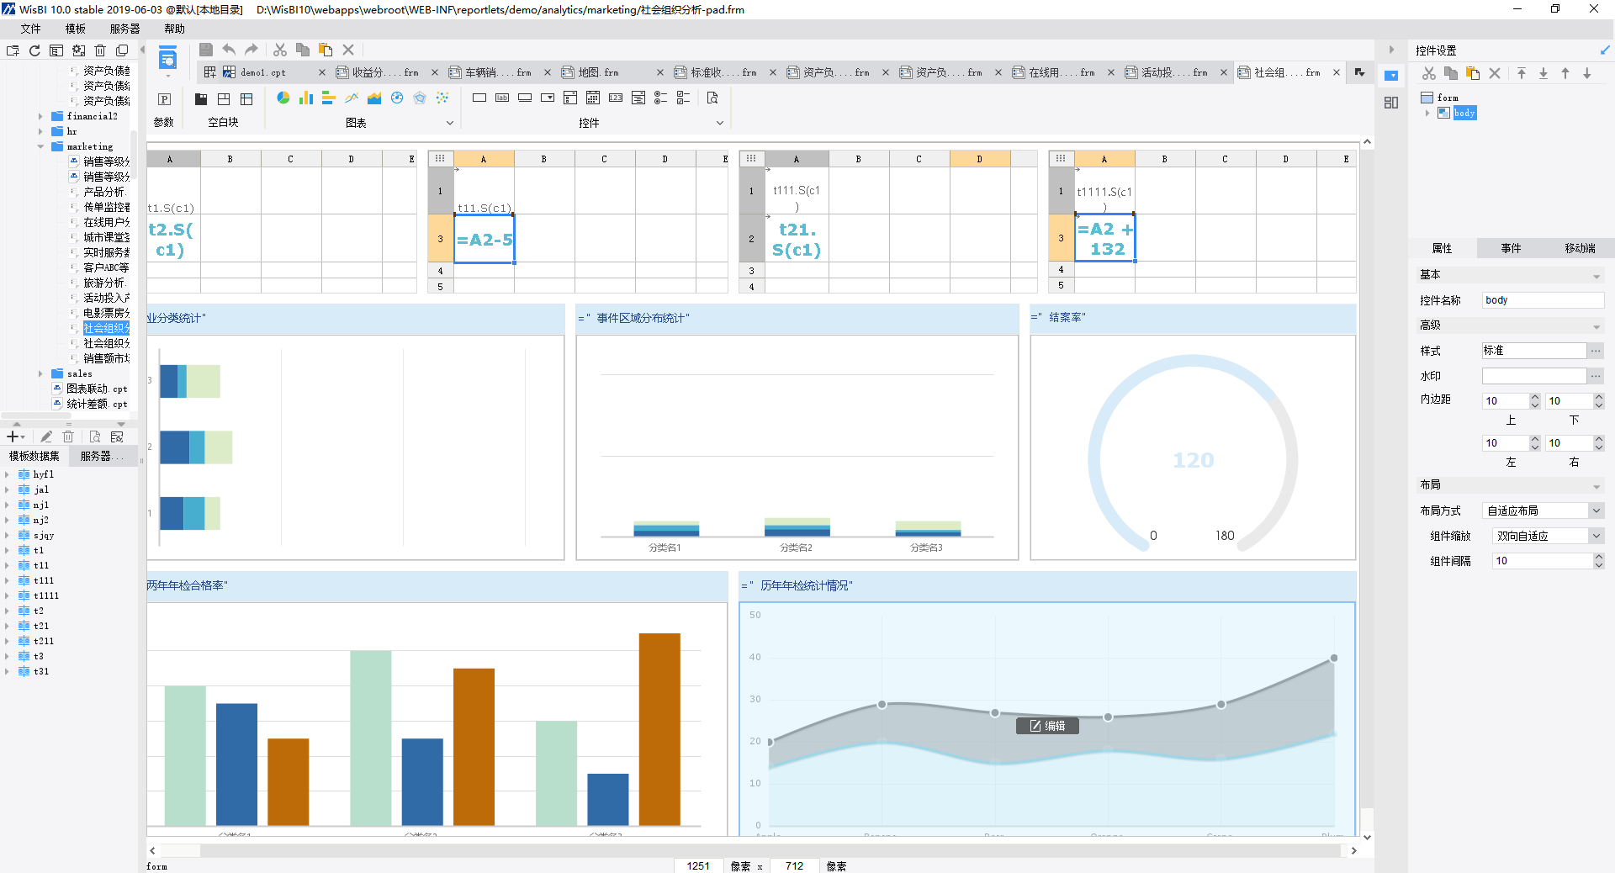Increase the 组件间隔 spinner value
This screenshot has width=1615, height=873.
pos(1598,557)
